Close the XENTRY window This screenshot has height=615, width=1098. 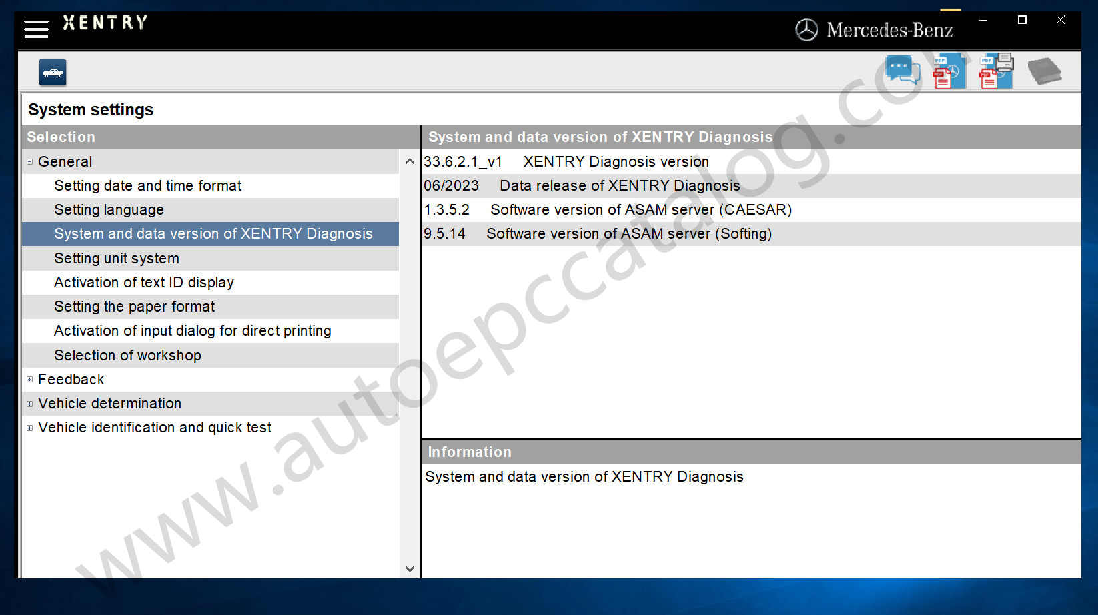tap(1061, 20)
